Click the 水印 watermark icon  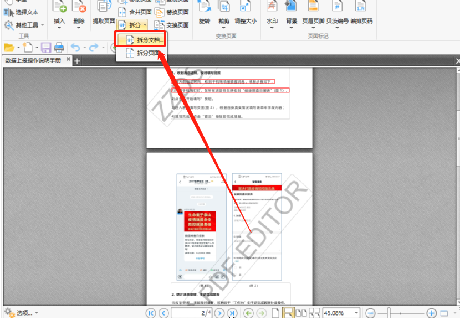click(x=272, y=7)
